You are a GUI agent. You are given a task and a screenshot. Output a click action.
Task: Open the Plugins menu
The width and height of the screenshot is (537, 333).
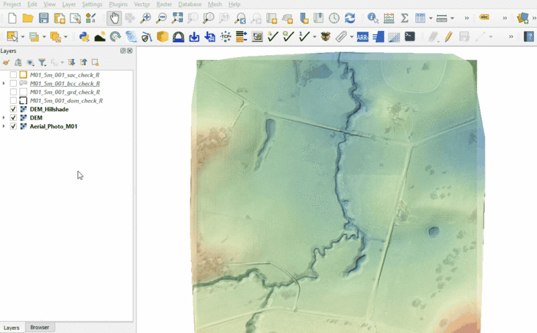click(118, 4)
